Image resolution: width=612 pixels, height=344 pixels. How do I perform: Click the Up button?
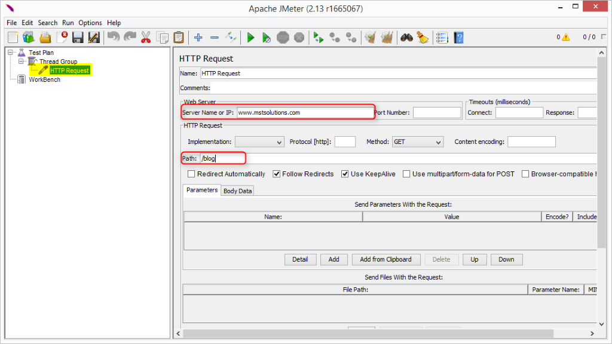(x=474, y=259)
